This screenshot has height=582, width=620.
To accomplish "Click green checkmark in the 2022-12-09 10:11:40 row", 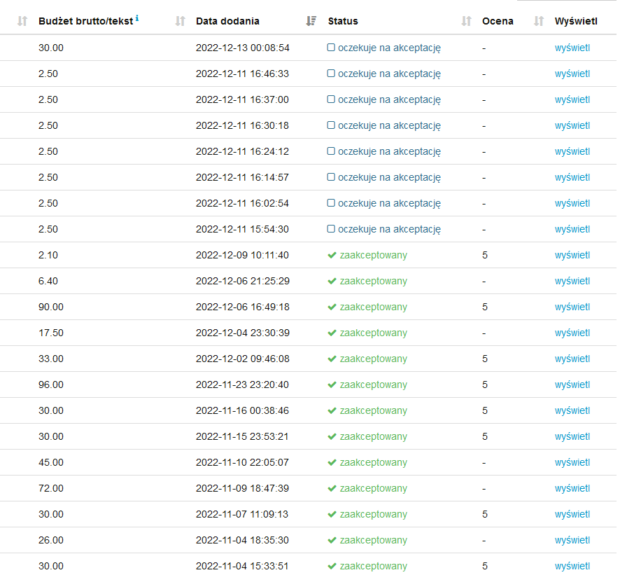I will click(332, 255).
